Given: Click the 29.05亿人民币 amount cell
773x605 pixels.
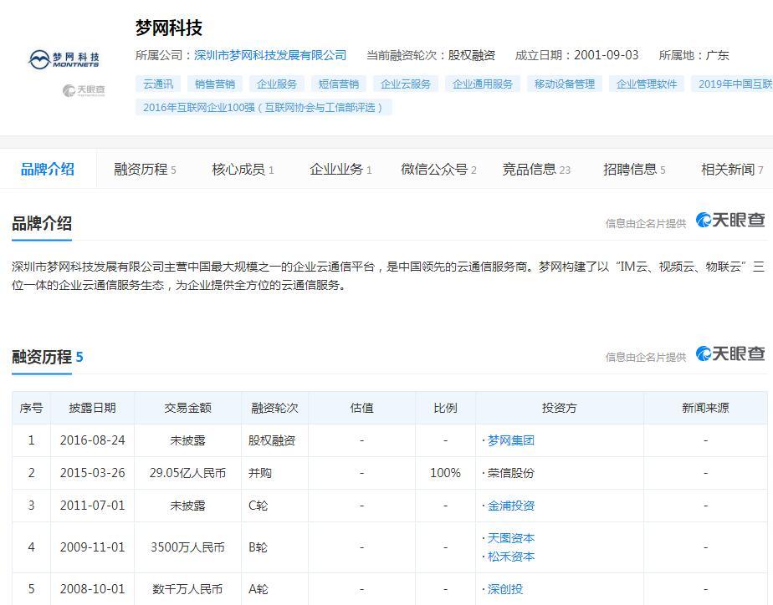Looking at the screenshot, I should [188, 473].
